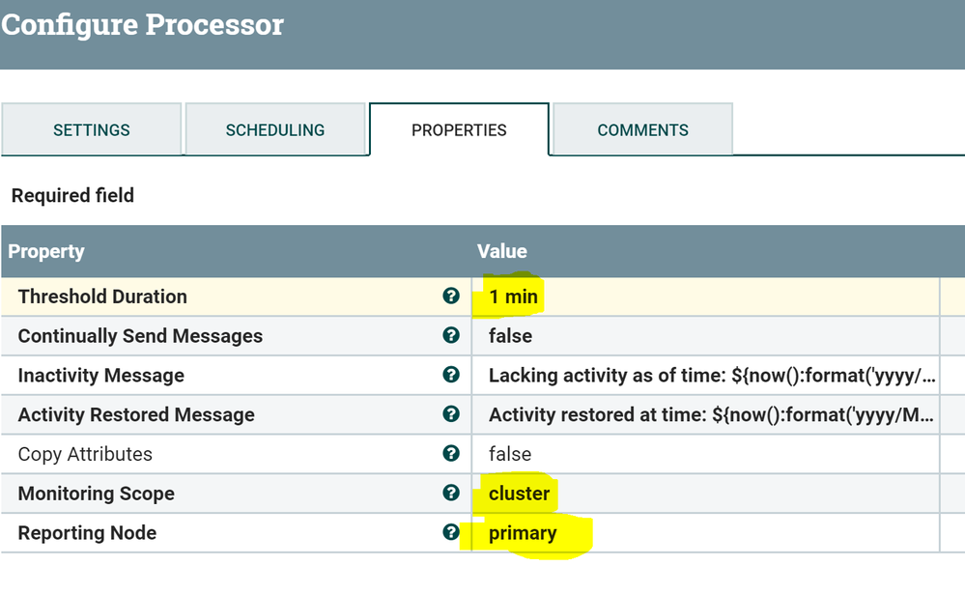The height and width of the screenshot is (594, 965).
Task: View help for the Copy Attributes property
Action: point(450,454)
